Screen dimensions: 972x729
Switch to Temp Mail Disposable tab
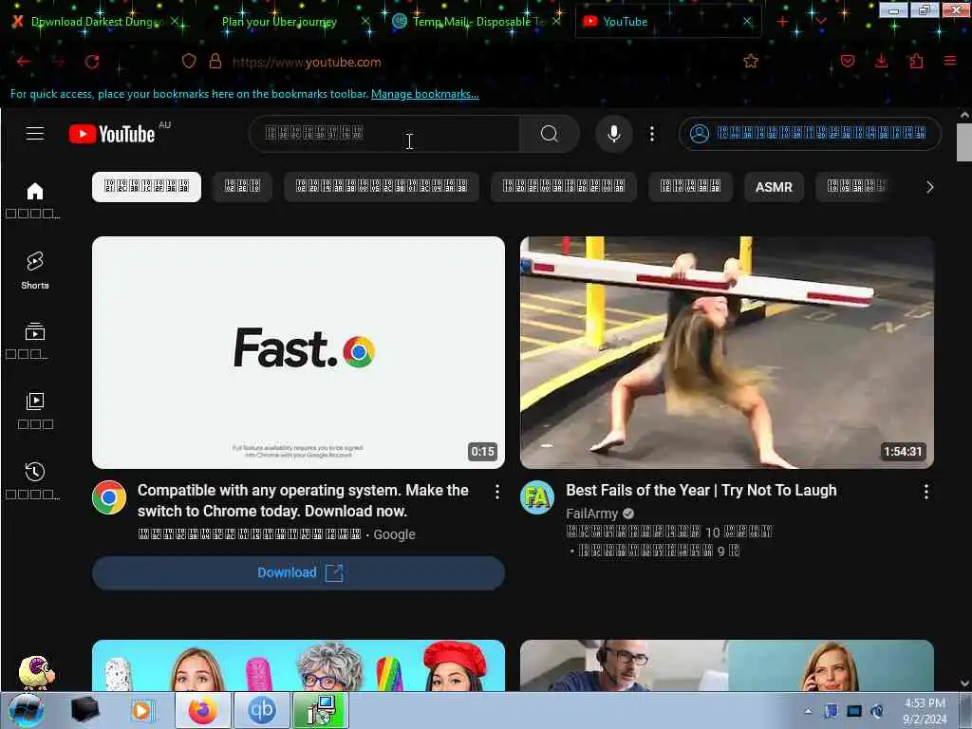tap(475, 22)
